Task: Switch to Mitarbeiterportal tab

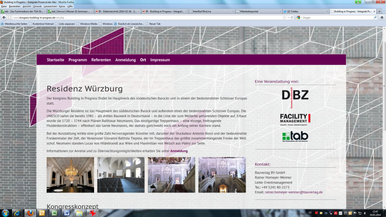Action: click(259, 11)
